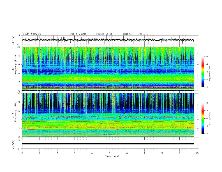
Task: Click the "0" tick on the Time axis
Action: pyautogui.click(x=22, y=153)
